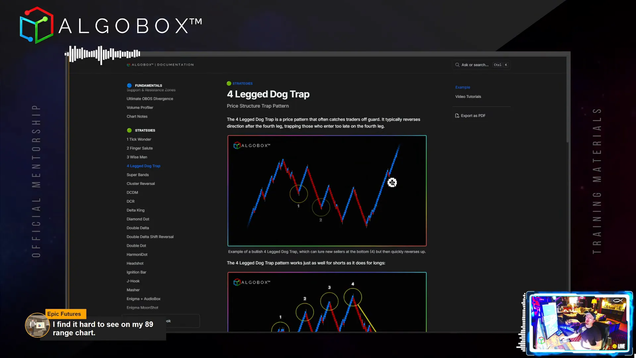Screen dimensions: 636x358
Task: Open the 3 Wise Men strategy
Action: (x=137, y=157)
